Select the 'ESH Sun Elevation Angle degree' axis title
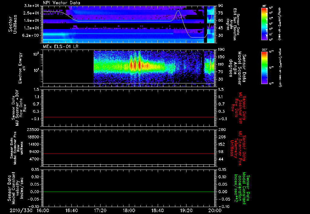 tap(233, 24)
